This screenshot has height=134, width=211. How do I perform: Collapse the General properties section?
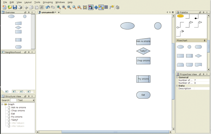(x=177, y=77)
